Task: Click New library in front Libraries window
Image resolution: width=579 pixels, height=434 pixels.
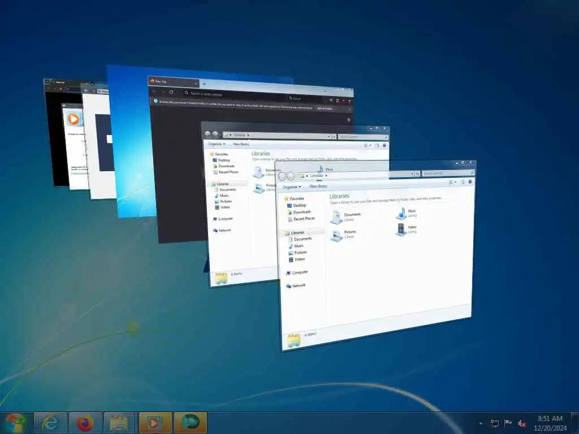Action: pos(318,186)
